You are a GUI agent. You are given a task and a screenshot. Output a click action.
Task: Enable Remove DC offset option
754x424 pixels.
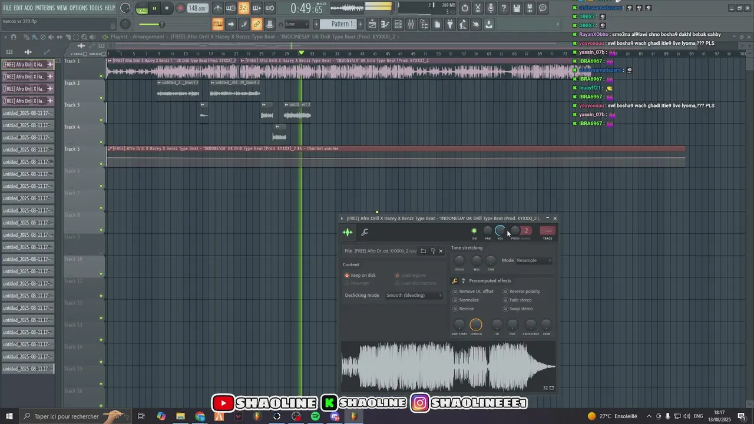pyautogui.click(x=474, y=291)
